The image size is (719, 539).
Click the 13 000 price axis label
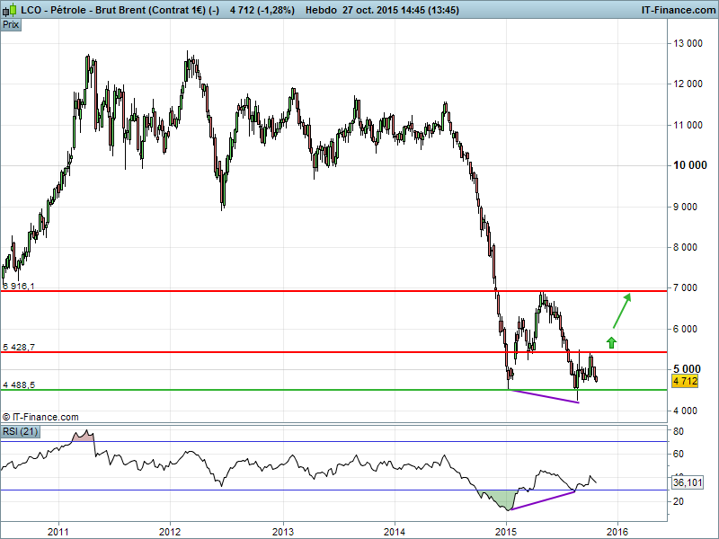(x=688, y=43)
